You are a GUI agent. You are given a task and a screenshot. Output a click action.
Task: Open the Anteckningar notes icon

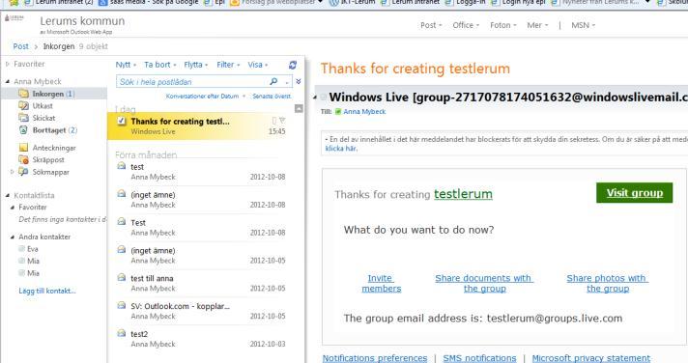24,148
